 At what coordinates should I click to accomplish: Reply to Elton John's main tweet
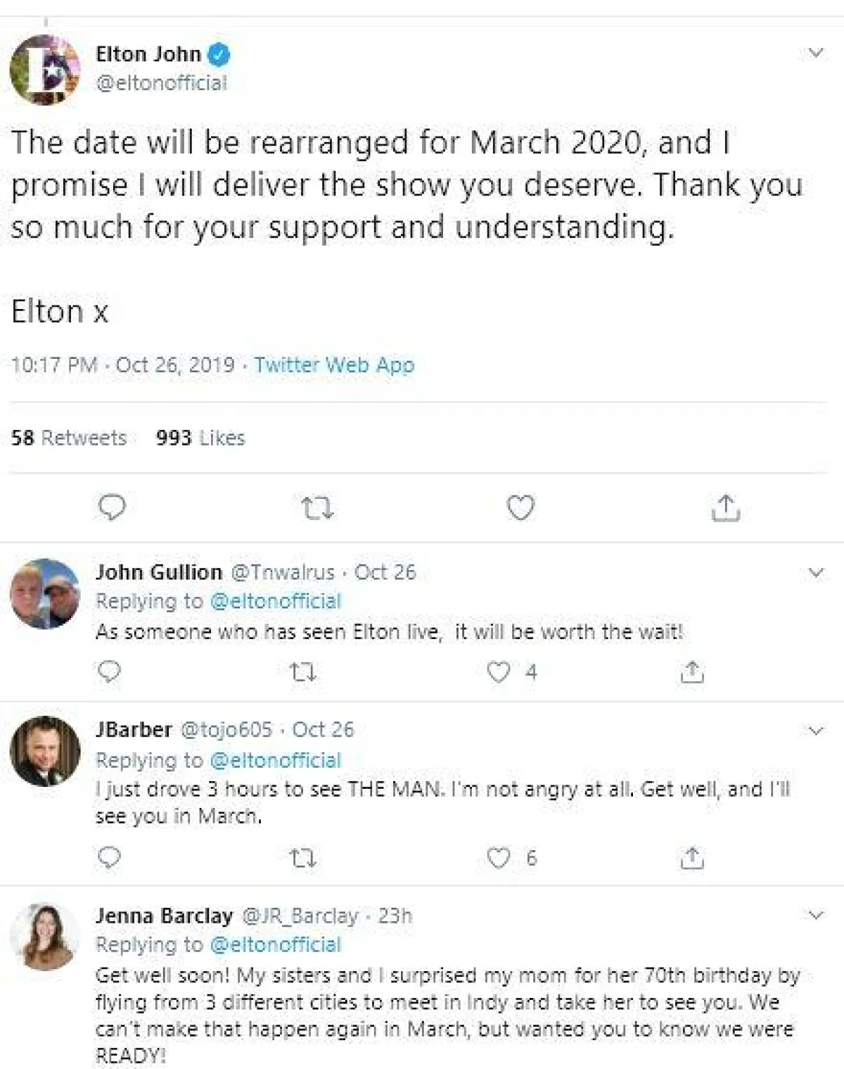(x=111, y=507)
